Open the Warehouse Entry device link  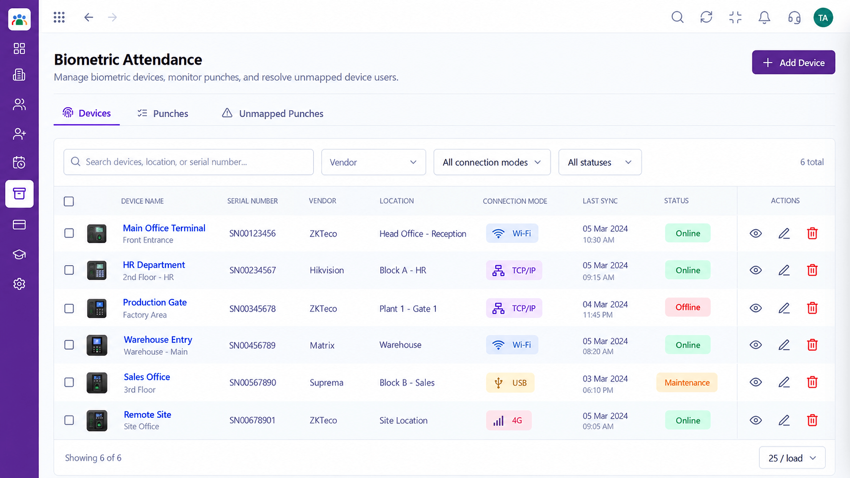pos(158,340)
